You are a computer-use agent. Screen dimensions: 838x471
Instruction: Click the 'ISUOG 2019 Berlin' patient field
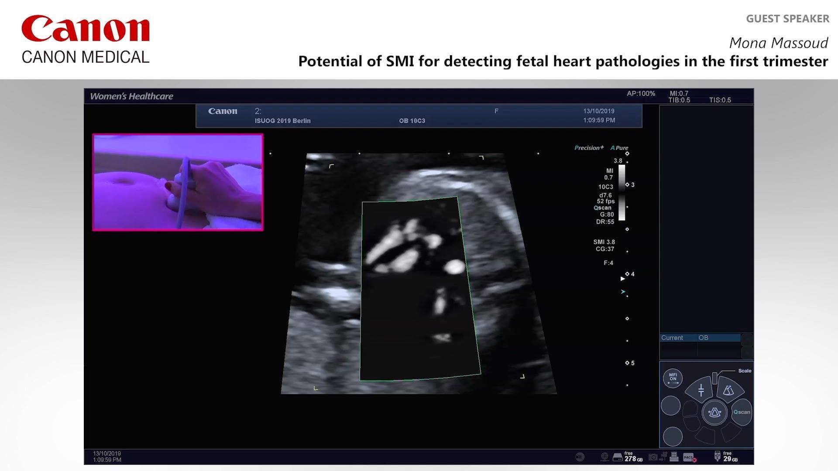pos(283,121)
